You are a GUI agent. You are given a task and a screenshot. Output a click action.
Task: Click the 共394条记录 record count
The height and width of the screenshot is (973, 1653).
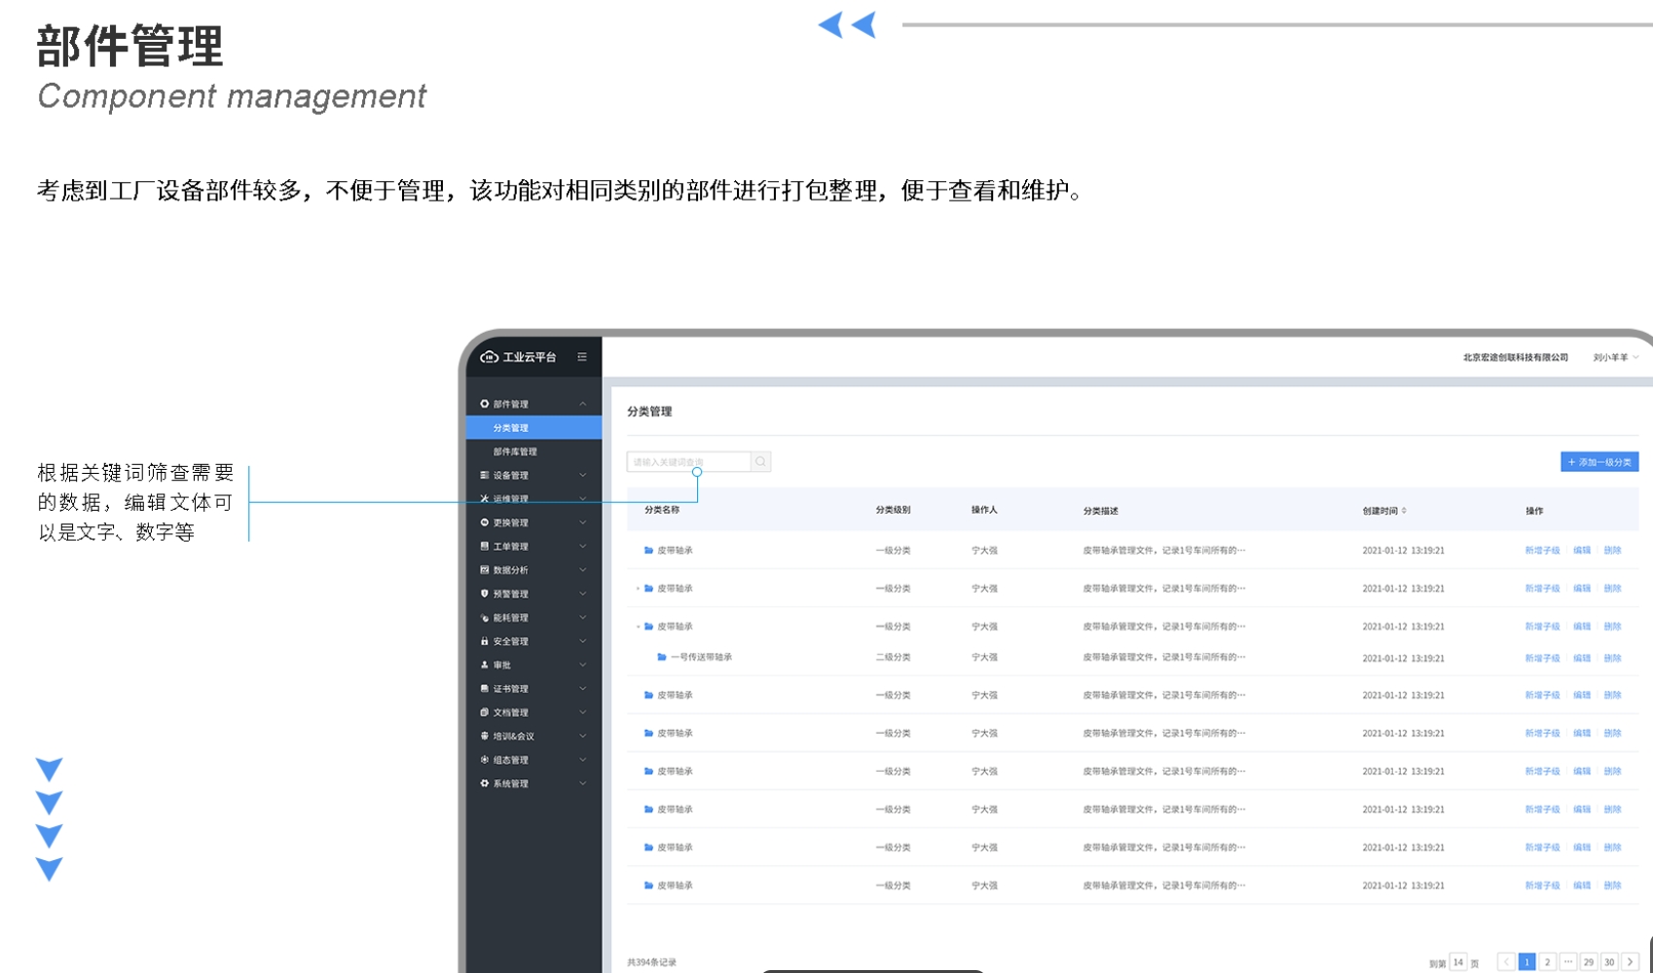coord(651,962)
